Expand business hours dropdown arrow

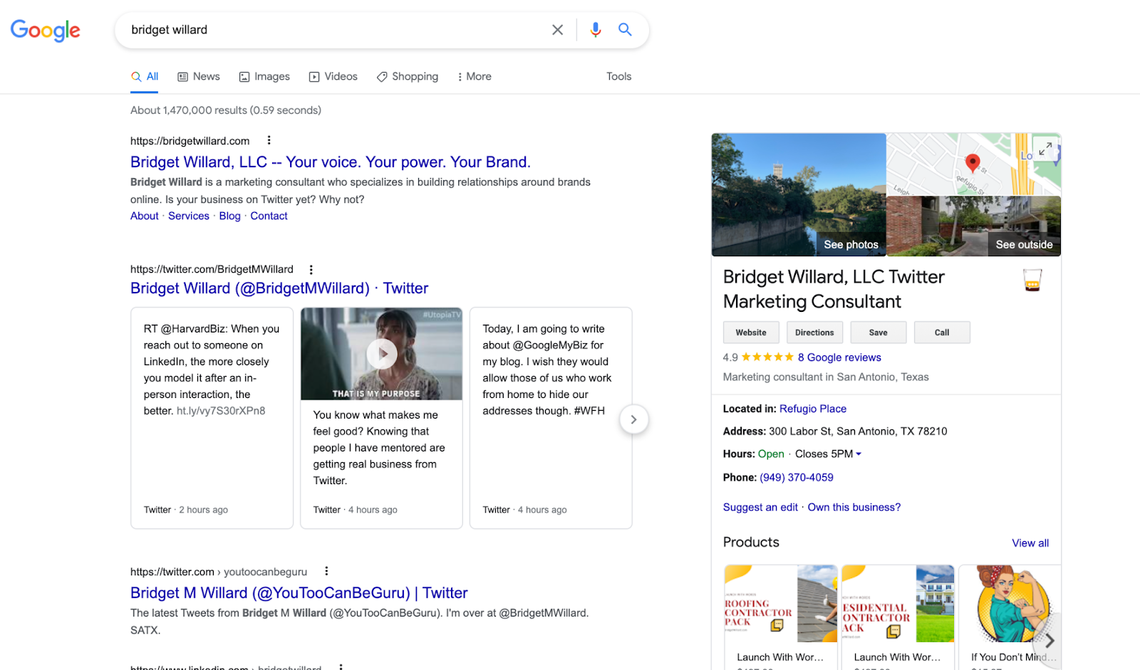coord(859,454)
